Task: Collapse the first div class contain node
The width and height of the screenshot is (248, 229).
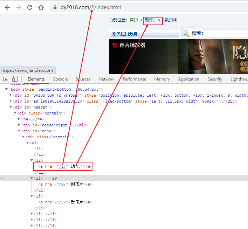Action: [15, 113]
